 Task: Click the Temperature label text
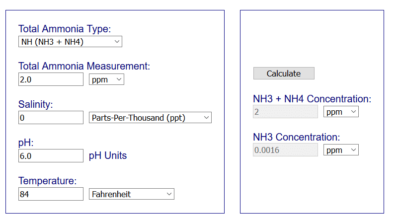tap(47, 181)
